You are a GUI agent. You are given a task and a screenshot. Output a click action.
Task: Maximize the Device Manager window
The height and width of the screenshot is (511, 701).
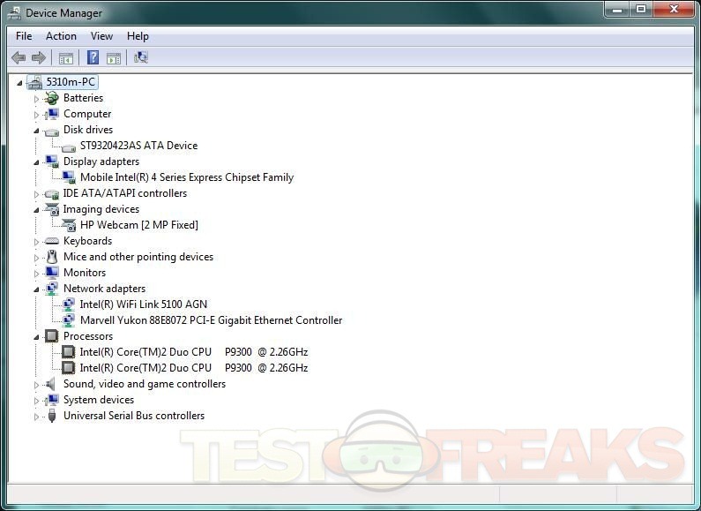coord(641,9)
